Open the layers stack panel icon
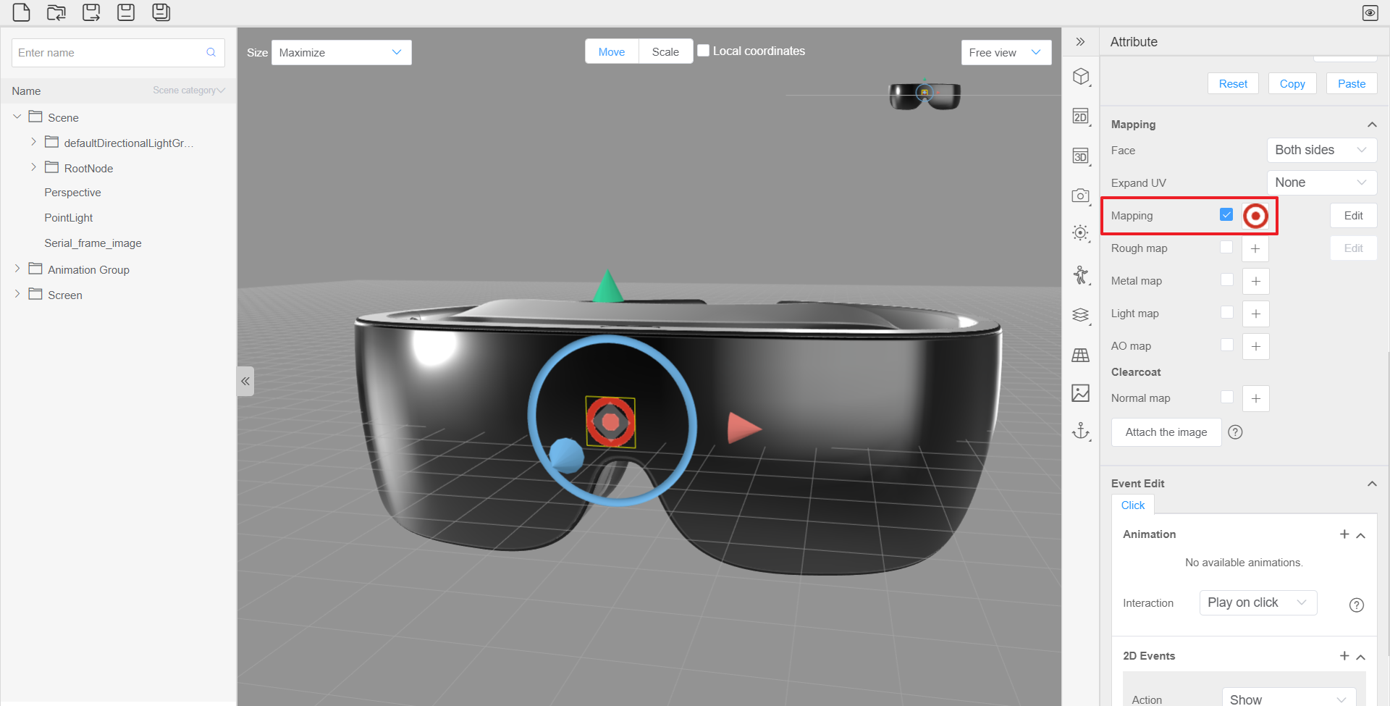Viewport: 1390px width, 706px height. click(x=1081, y=315)
